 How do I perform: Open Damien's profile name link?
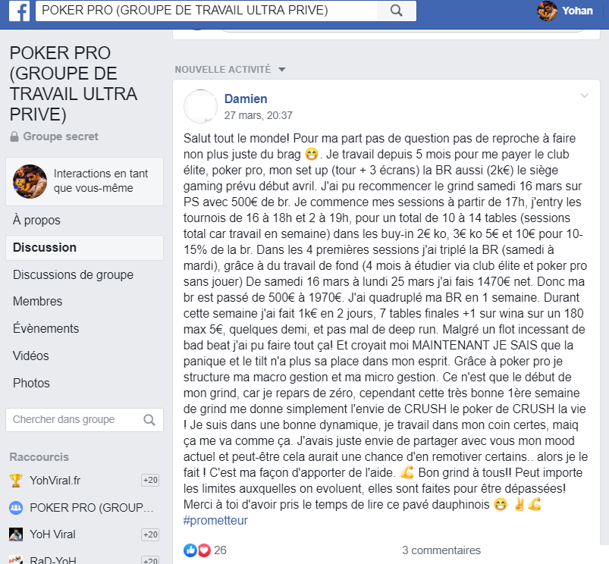[246, 99]
